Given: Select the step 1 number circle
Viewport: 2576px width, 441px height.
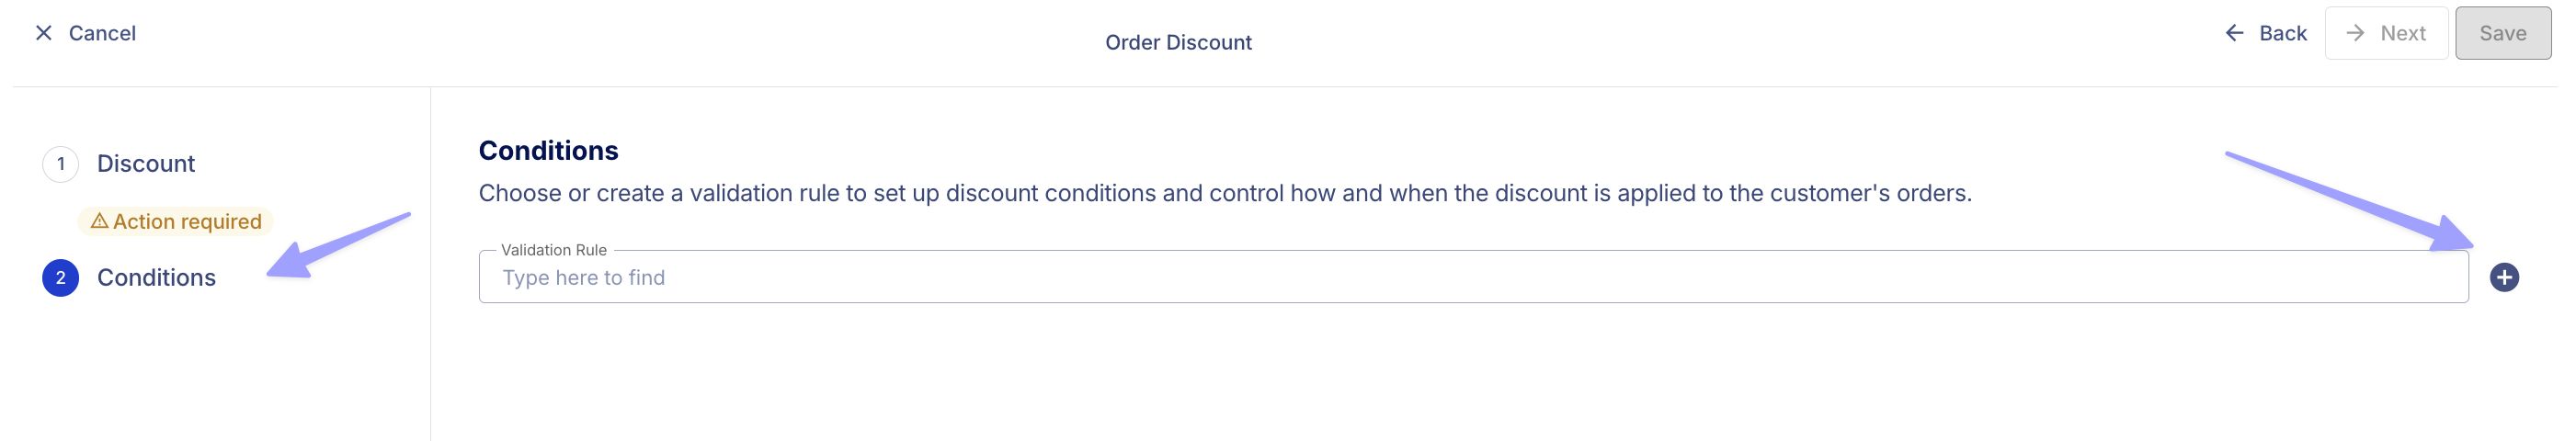Looking at the screenshot, I should (x=61, y=164).
